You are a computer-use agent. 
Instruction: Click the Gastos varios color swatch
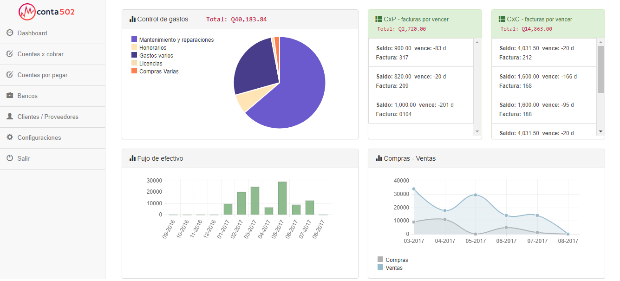coord(134,56)
